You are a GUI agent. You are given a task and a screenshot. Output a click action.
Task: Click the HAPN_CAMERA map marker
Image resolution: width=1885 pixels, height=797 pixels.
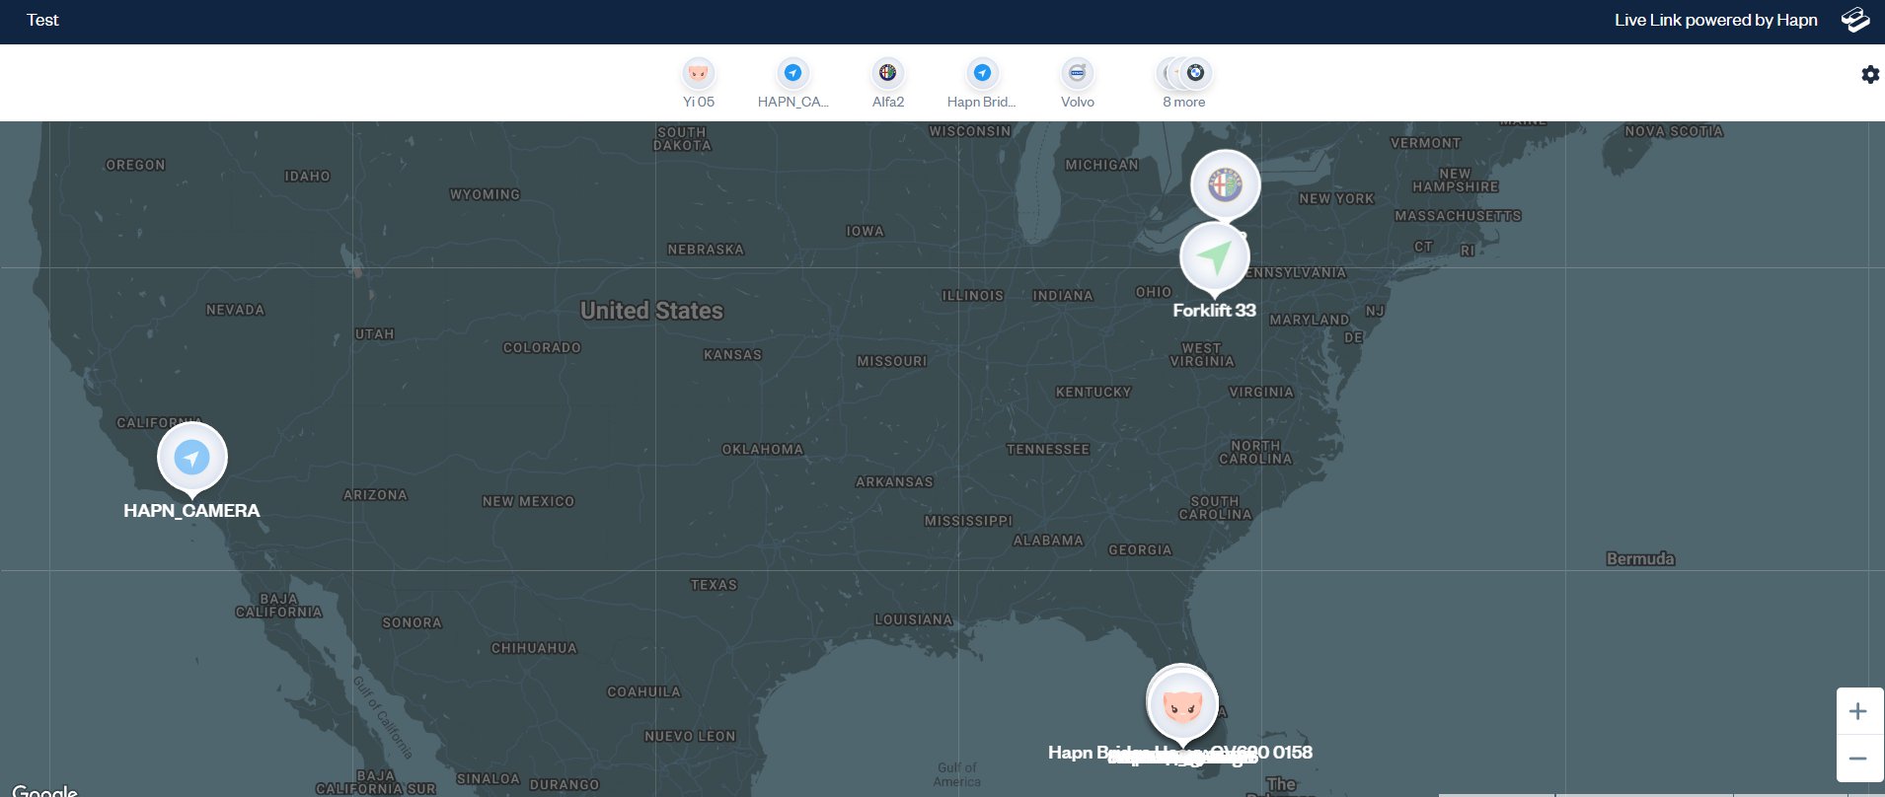(x=192, y=459)
